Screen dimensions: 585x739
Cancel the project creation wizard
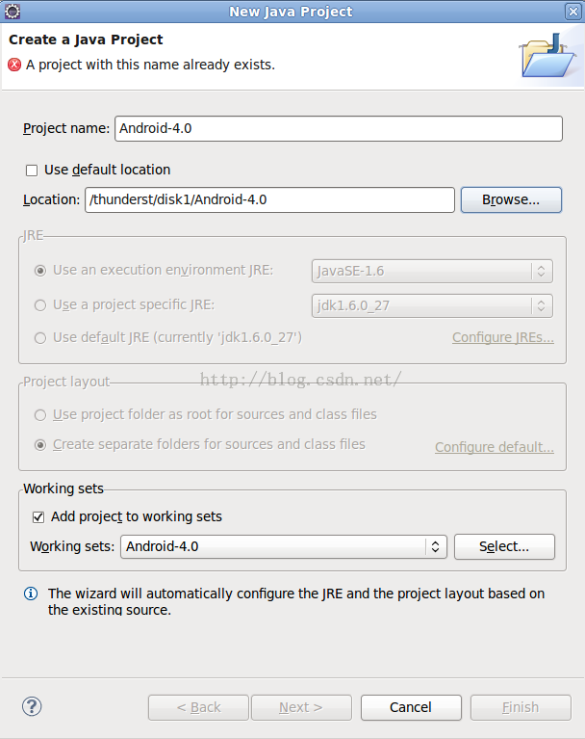pyautogui.click(x=411, y=707)
